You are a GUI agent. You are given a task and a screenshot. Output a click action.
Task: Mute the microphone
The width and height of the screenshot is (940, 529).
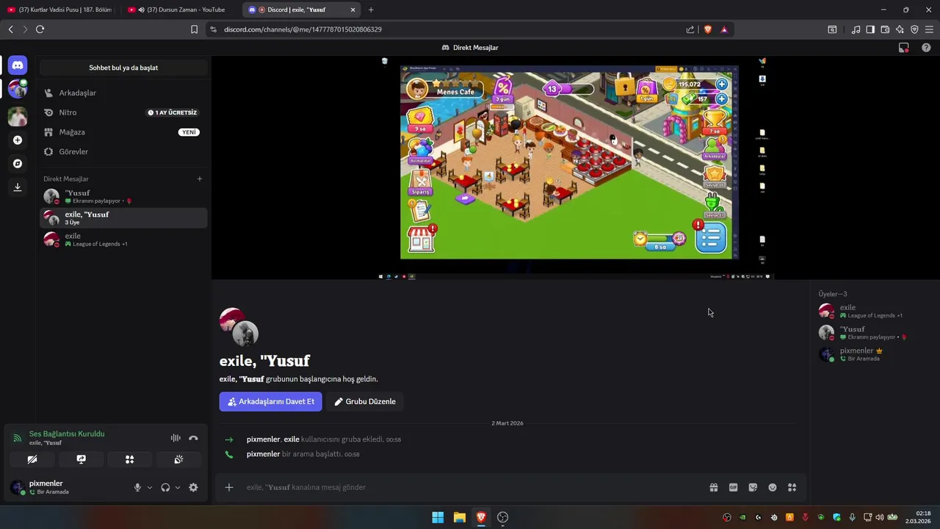point(137,487)
